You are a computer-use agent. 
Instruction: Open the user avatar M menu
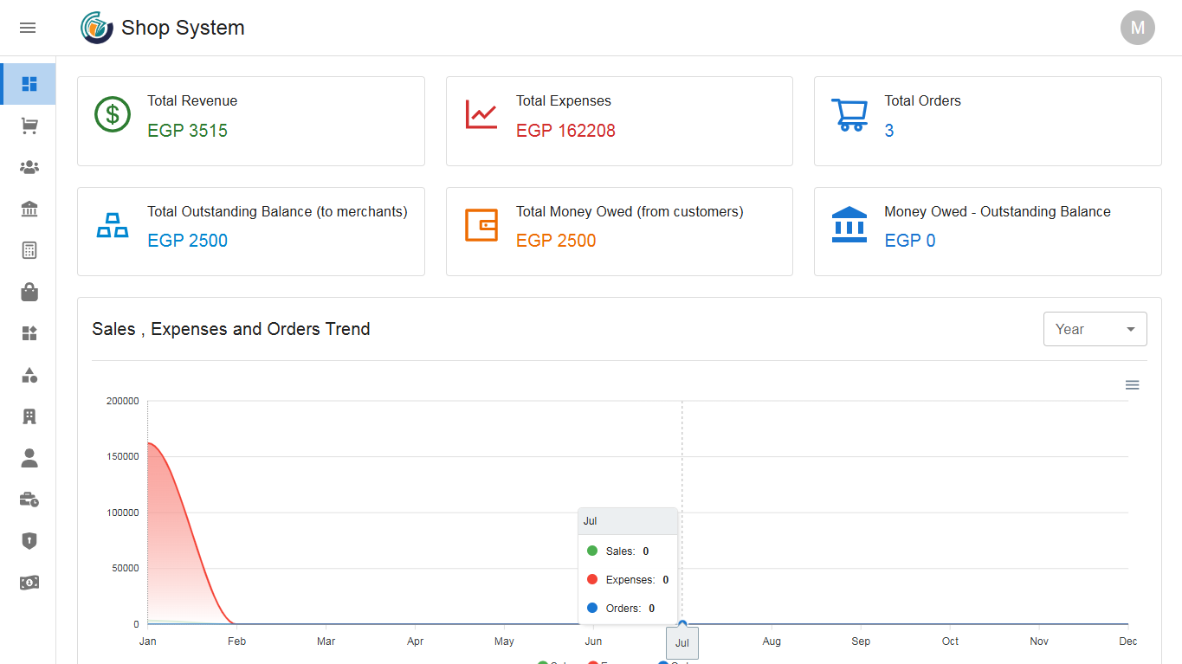[1137, 28]
